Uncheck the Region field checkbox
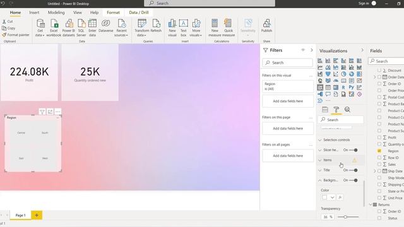Viewport: 404px width, 227px height. tap(379, 151)
